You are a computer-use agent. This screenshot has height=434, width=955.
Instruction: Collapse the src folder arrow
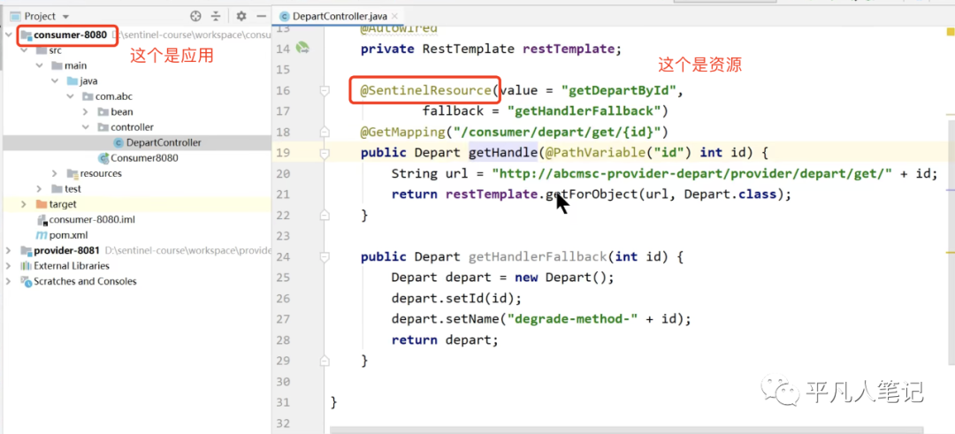(24, 50)
